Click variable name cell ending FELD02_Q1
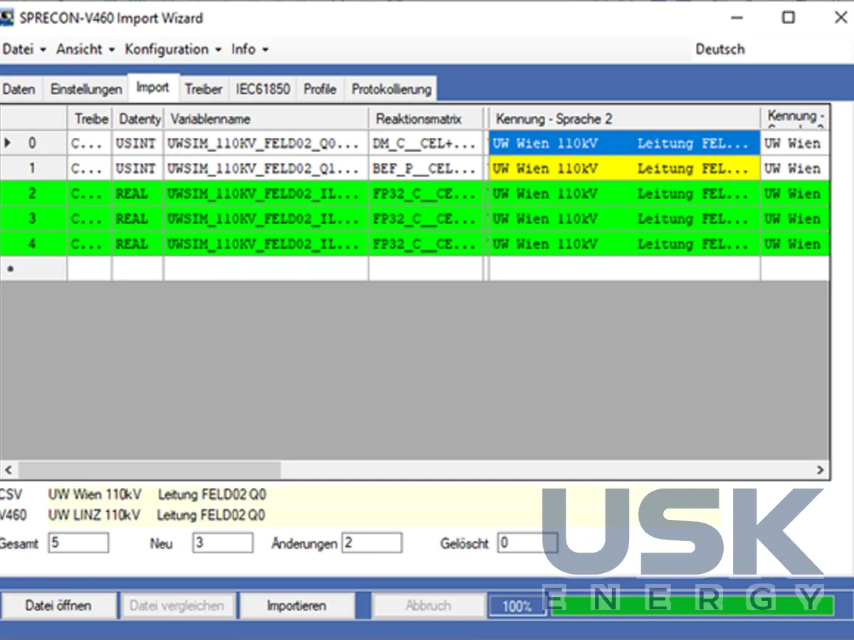Image resolution: width=854 pixels, height=640 pixels. tap(266, 169)
